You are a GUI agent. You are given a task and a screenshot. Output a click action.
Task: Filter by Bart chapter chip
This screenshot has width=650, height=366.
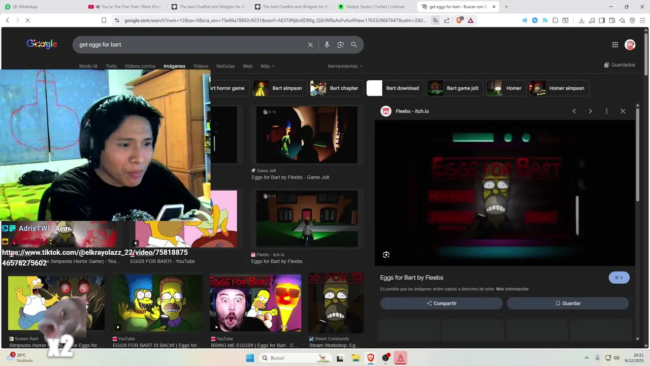tap(337, 88)
